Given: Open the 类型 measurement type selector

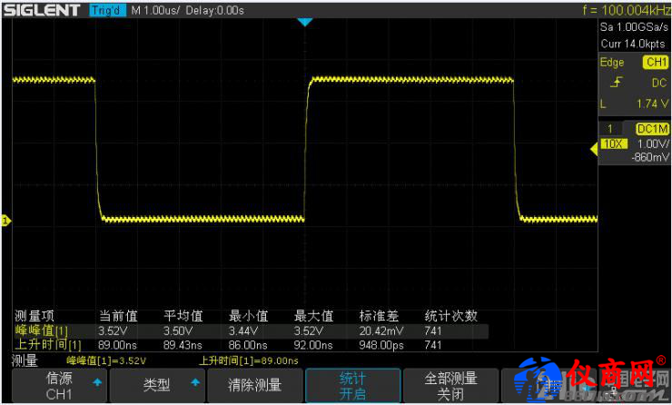Looking at the screenshot, I should (x=156, y=386).
